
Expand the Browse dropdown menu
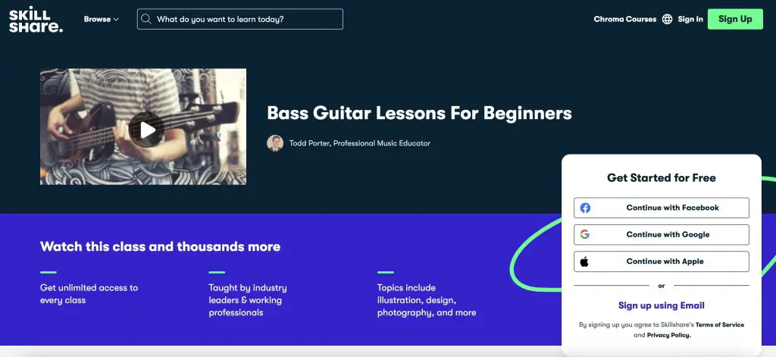pos(102,19)
